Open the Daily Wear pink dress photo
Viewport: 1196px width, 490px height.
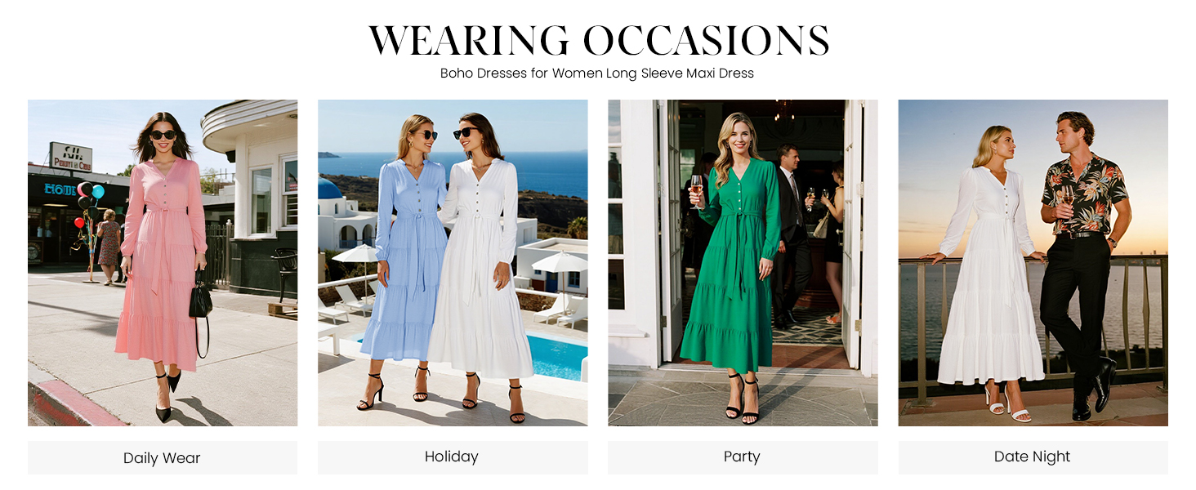tap(163, 263)
